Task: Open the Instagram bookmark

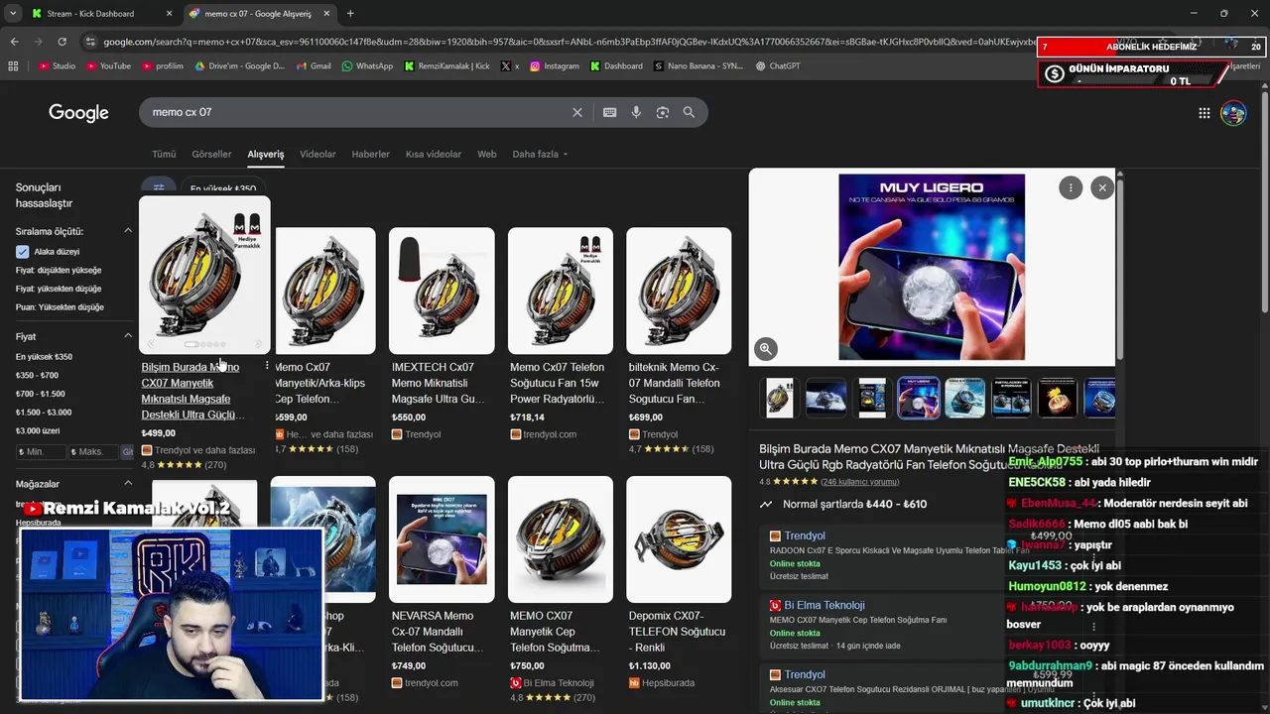Action: pos(555,66)
